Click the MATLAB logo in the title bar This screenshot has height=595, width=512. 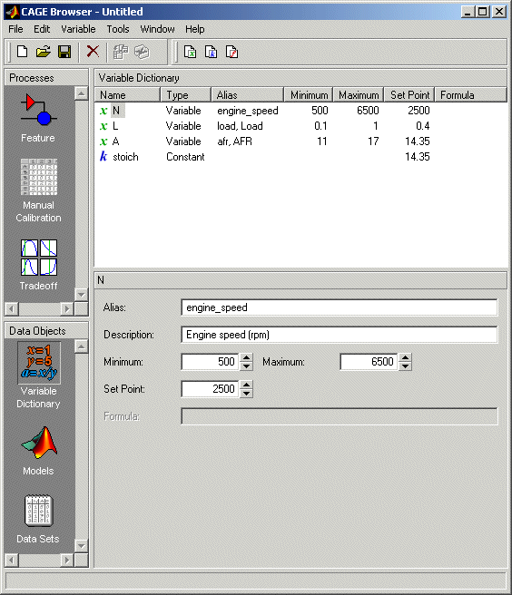pyautogui.click(x=12, y=12)
